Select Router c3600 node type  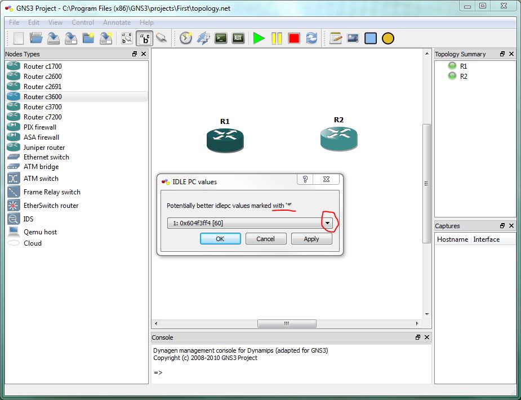pyautogui.click(x=77, y=97)
